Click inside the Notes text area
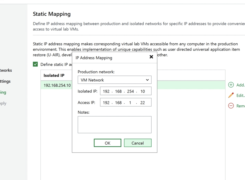The height and width of the screenshot is (180, 245). click(115, 125)
